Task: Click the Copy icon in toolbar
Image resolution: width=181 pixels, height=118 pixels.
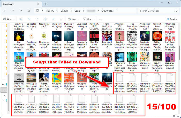Action: tap(29, 19)
